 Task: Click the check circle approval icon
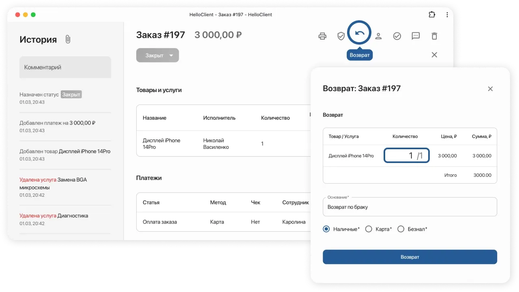[397, 36]
